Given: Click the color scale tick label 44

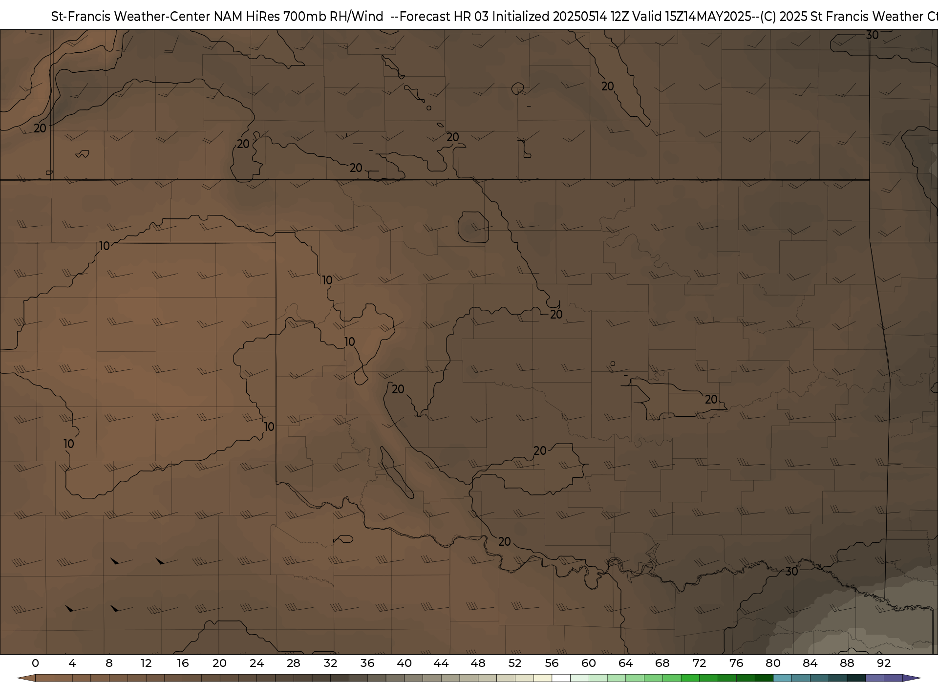Looking at the screenshot, I should coord(441,663).
